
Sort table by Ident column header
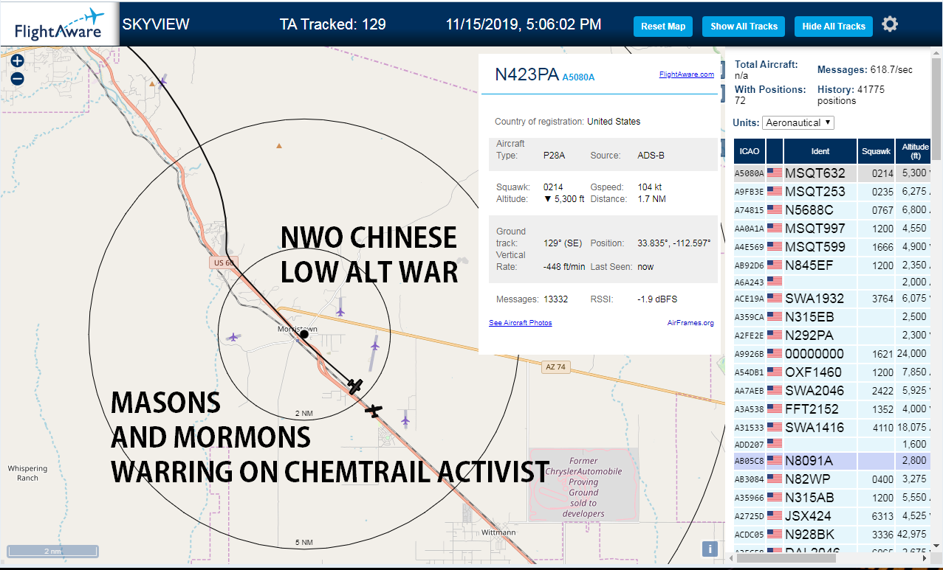pyautogui.click(x=820, y=151)
